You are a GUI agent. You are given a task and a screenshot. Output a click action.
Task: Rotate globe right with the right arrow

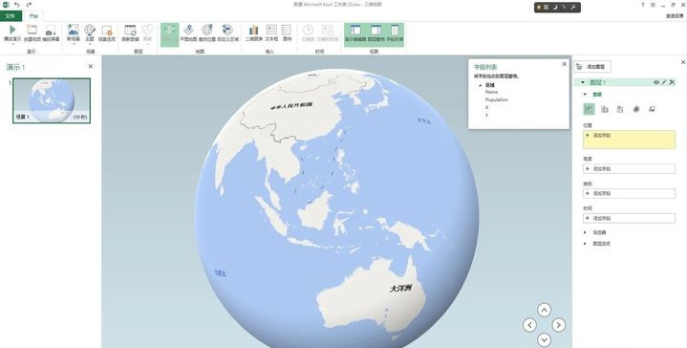[x=558, y=325]
